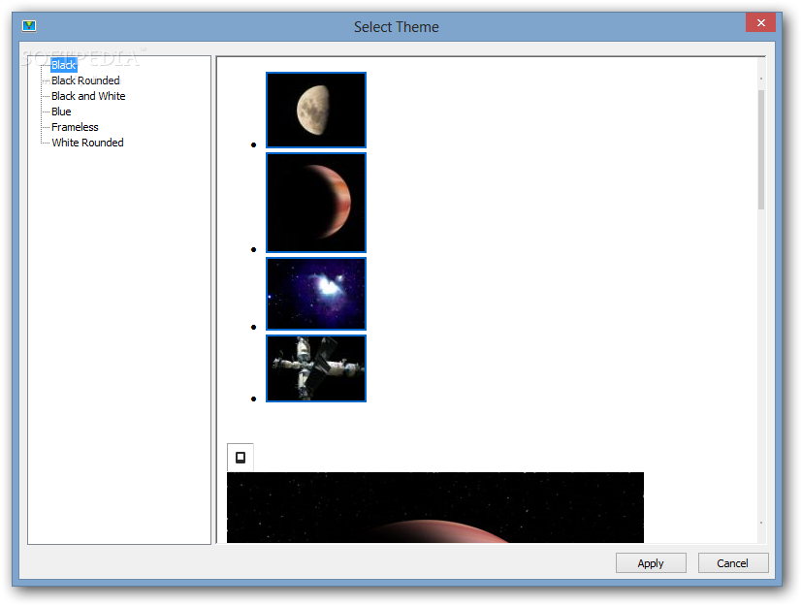Close the Select Theme dialog
802x606 pixels.
point(760,22)
